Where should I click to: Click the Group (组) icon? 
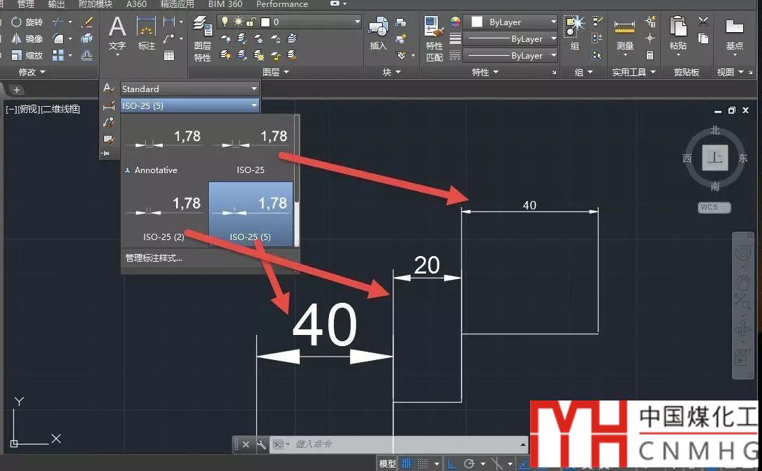(574, 33)
